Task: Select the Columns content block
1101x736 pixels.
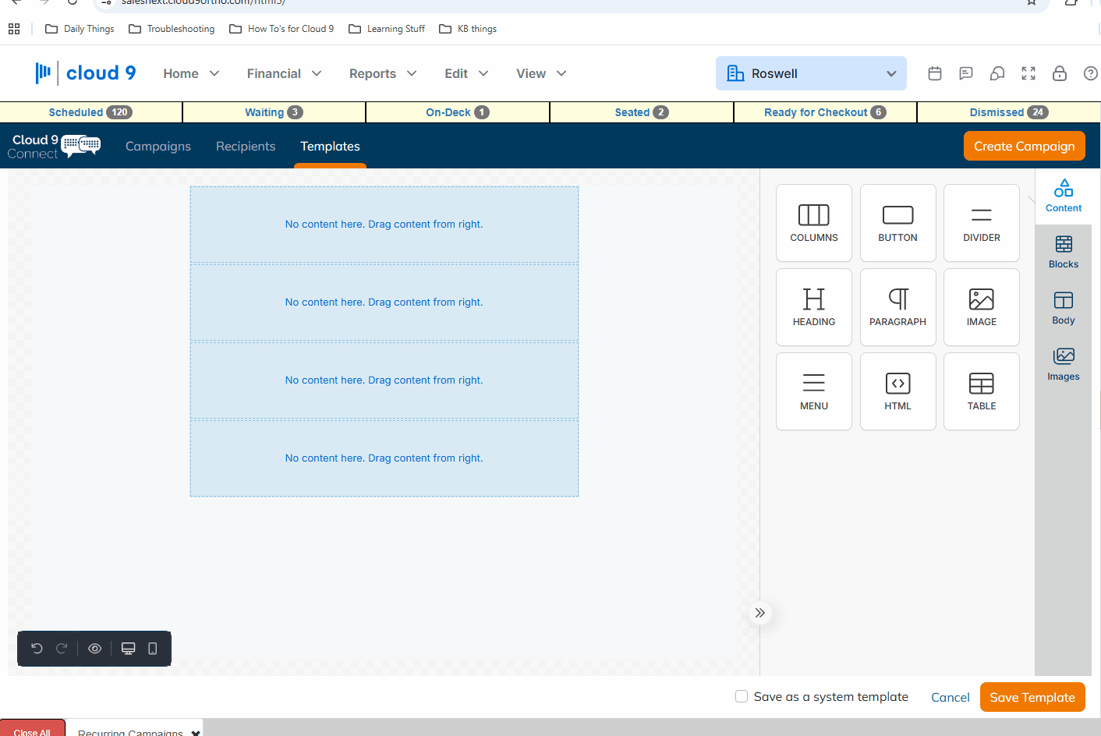Action: (814, 223)
